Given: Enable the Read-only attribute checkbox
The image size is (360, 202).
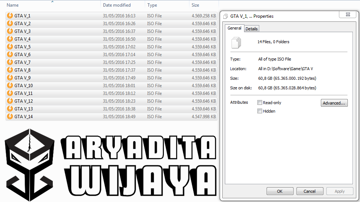Looking at the screenshot, I should pyautogui.click(x=260, y=103).
